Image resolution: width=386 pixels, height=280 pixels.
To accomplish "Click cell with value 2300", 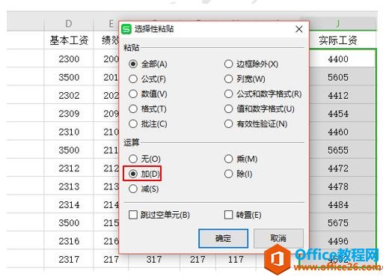I will [x=69, y=59].
